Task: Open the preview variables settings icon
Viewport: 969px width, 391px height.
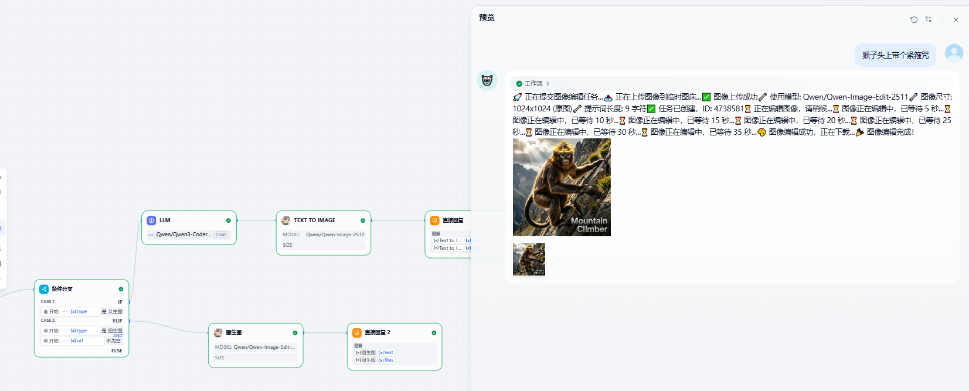Action: [x=929, y=19]
